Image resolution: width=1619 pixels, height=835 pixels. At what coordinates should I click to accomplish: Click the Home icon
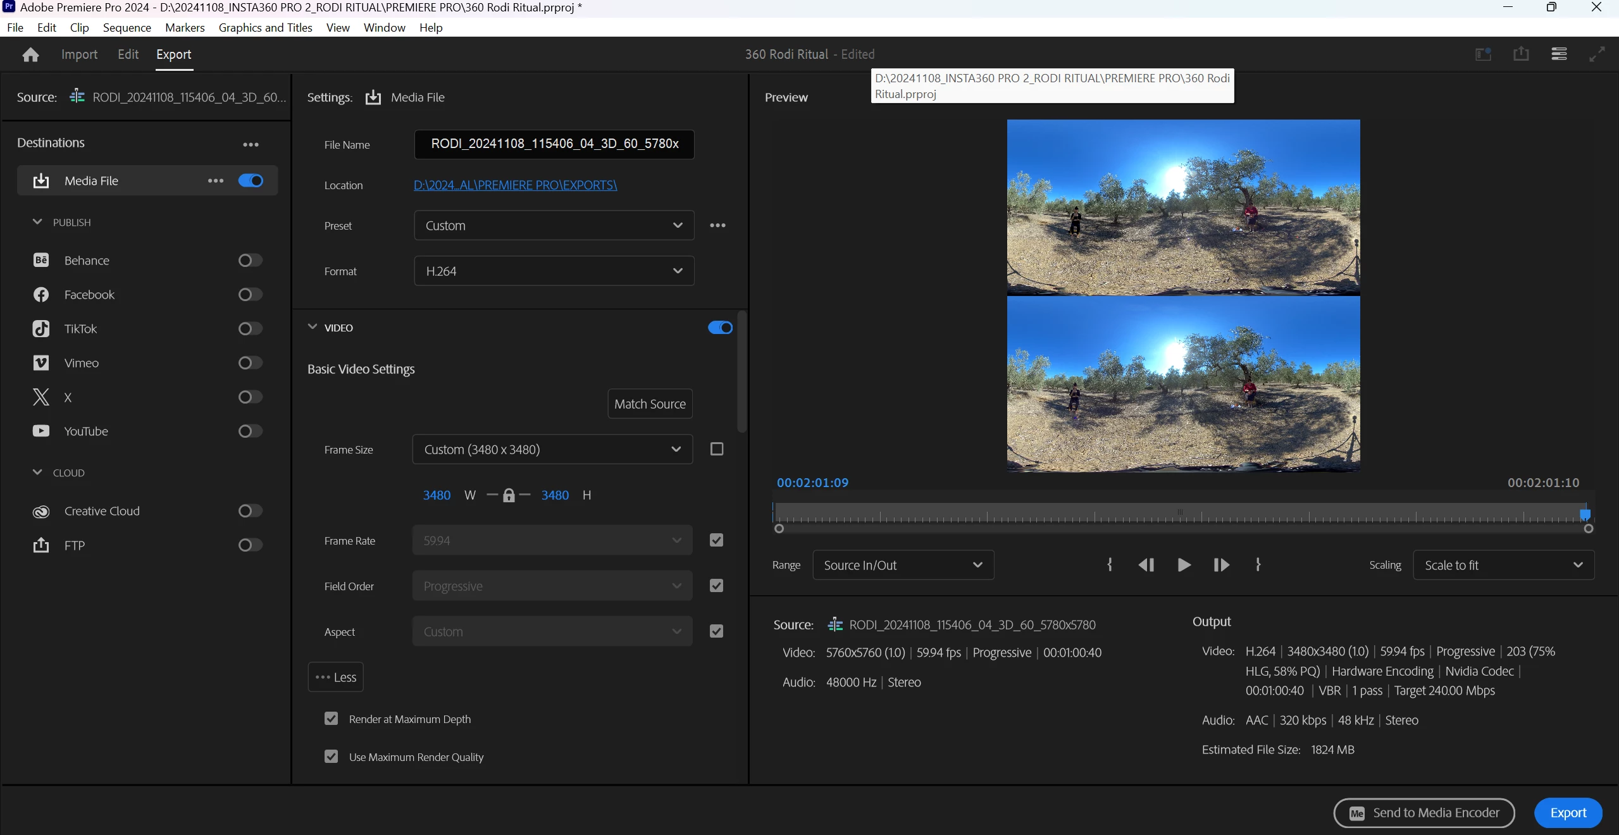pyautogui.click(x=30, y=55)
